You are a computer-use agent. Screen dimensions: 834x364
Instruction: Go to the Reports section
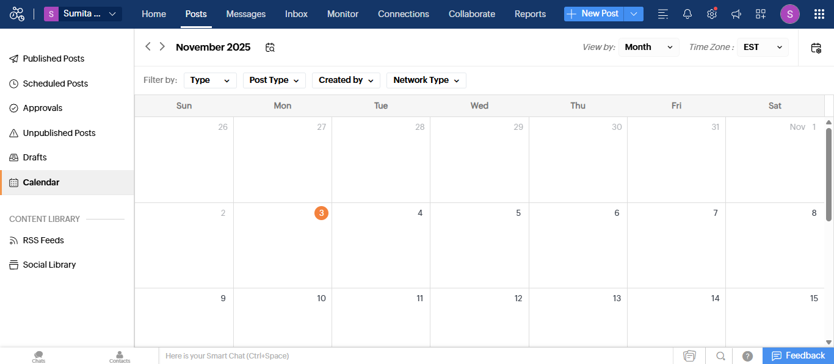pyautogui.click(x=530, y=13)
